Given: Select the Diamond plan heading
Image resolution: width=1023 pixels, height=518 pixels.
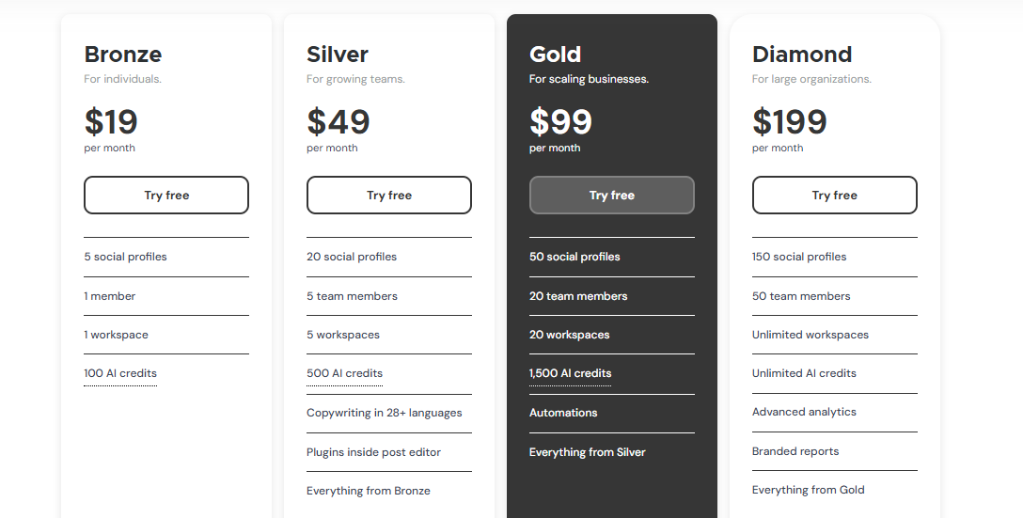Looking at the screenshot, I should [x=802, y=55].
